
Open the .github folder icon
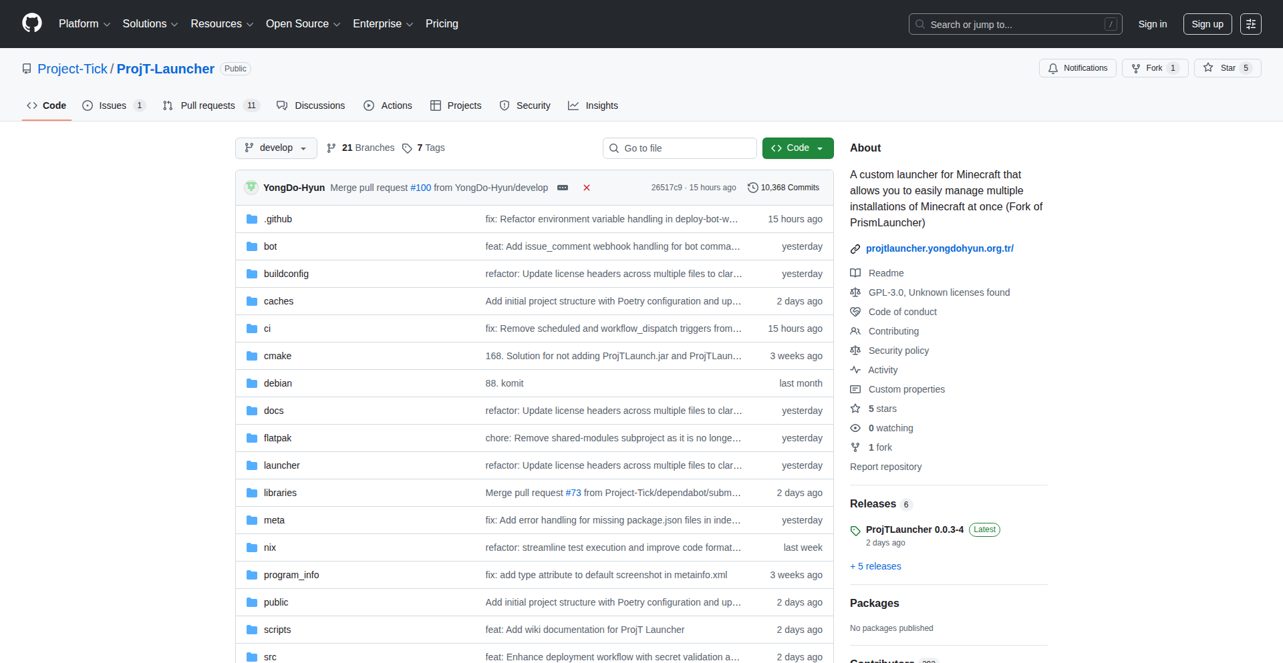coord(252,219)
